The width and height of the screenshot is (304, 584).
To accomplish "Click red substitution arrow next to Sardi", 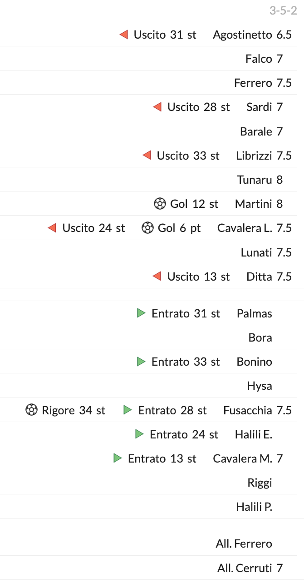I will pyautogui.click(x=157, y=107).
